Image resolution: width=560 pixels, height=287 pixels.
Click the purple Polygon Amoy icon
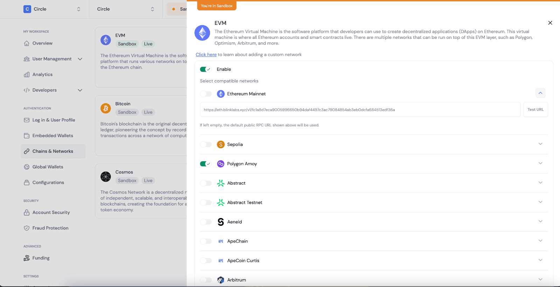coord(221,164)
